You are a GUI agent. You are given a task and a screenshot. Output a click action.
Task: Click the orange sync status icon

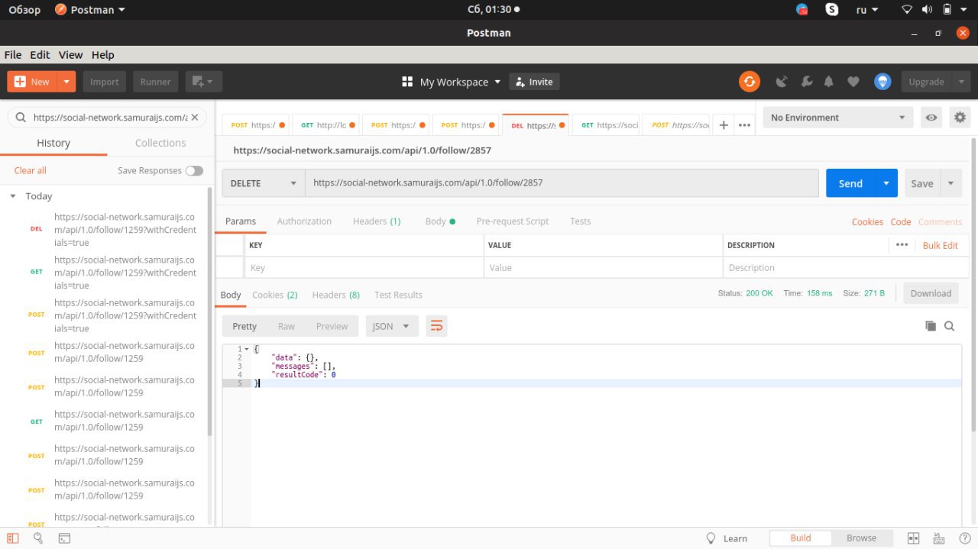pos(750,82)
